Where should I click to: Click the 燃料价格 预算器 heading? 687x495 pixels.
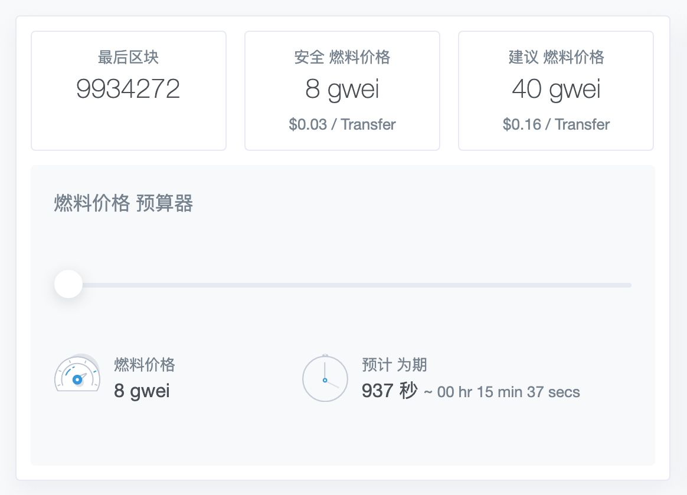pyautogui.click(x=124, y=203)
